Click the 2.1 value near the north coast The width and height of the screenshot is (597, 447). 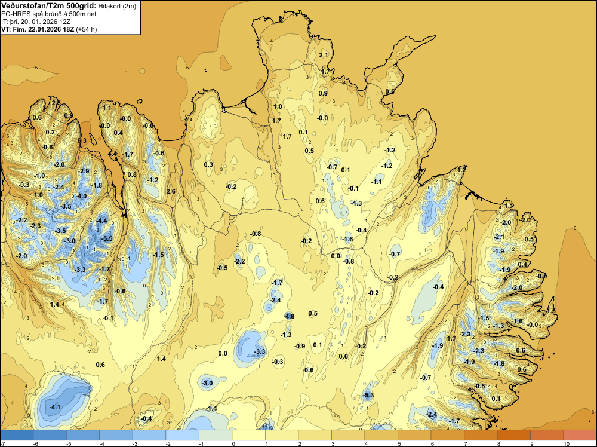point(323,55)
